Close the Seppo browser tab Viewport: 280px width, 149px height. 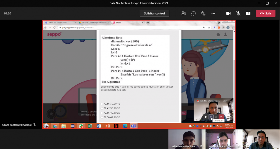point(143,23)
